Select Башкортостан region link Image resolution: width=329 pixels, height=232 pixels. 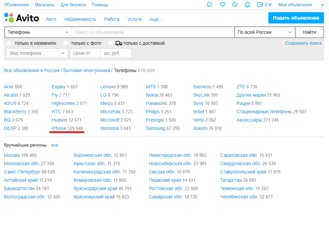click(x=19, y=188)
